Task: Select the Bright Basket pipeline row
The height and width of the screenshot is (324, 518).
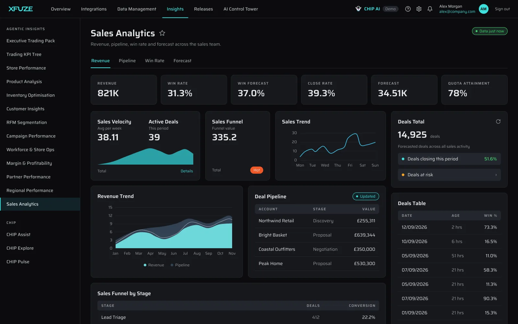Action: (317, 235)
